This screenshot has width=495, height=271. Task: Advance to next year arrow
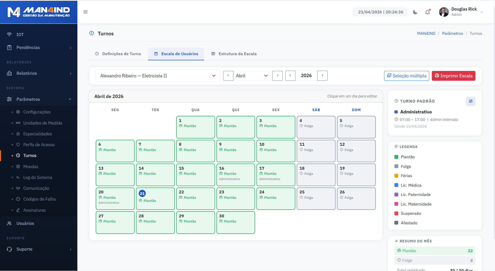point(322,76)
